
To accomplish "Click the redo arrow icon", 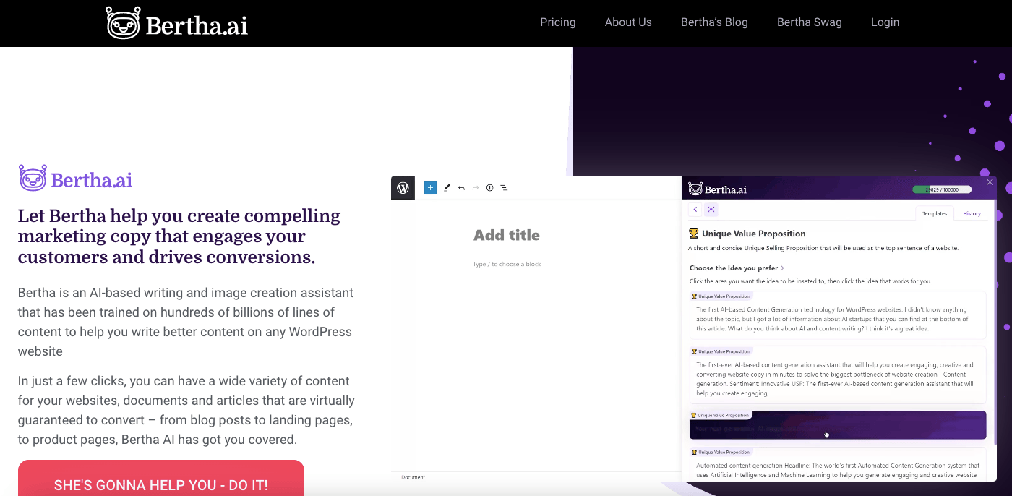I will point(476,187).
